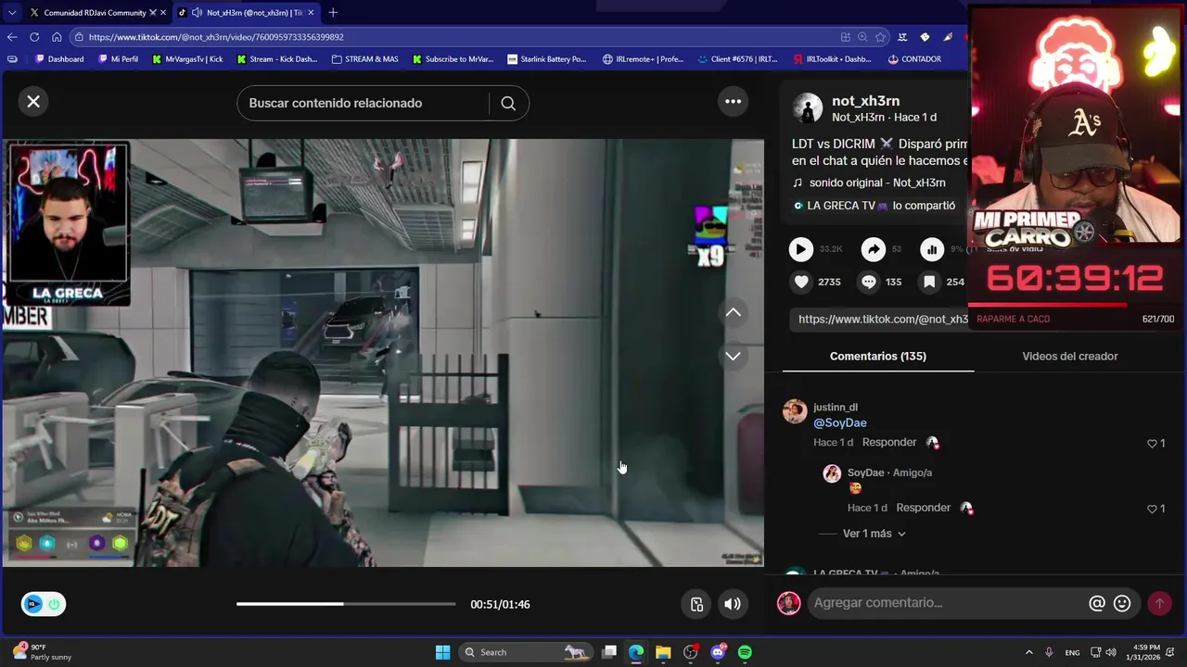Reply to justinn_dl's comment

[889, 442]
